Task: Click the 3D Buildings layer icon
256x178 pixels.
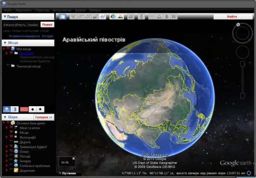Action: [x=16, y=147]
